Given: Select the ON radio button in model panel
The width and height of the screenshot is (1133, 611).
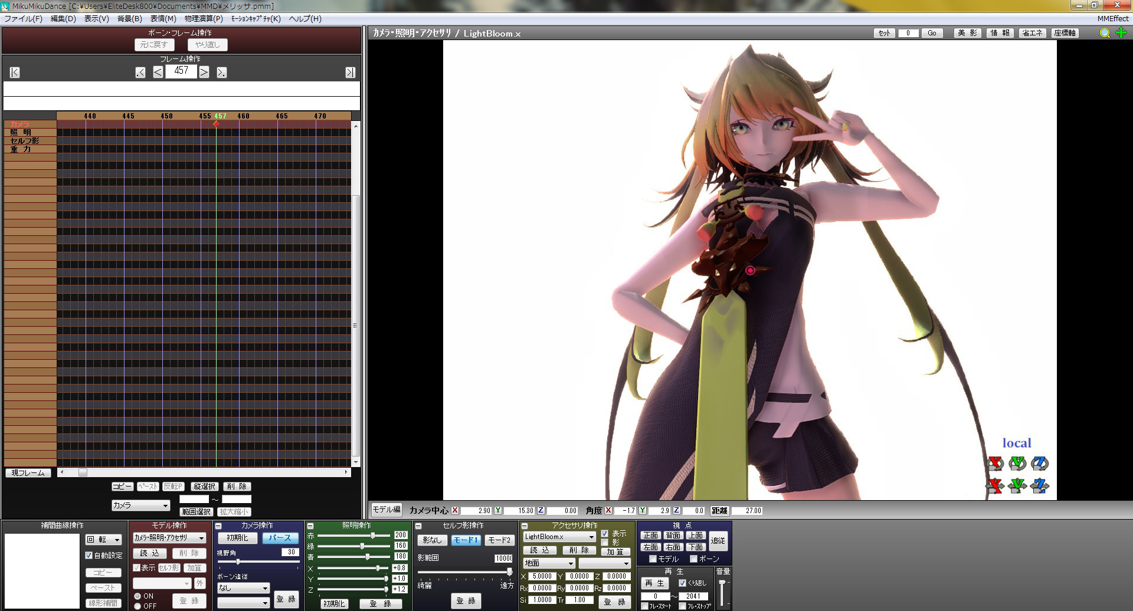Looking at the screenshot, I should 137,596.
